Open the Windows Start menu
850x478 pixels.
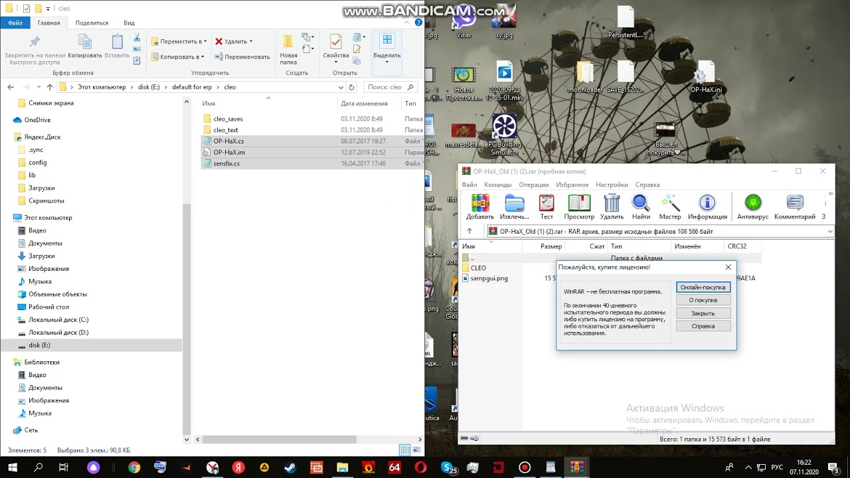coord(12,467)
